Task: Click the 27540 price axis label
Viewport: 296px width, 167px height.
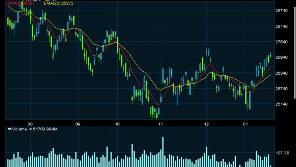Action: coord(283,42)
